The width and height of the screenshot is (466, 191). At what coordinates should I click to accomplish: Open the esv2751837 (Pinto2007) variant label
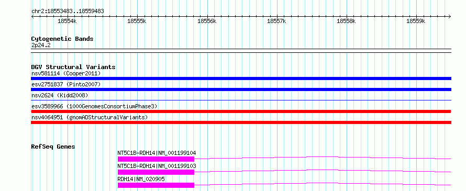click(66, 84)
